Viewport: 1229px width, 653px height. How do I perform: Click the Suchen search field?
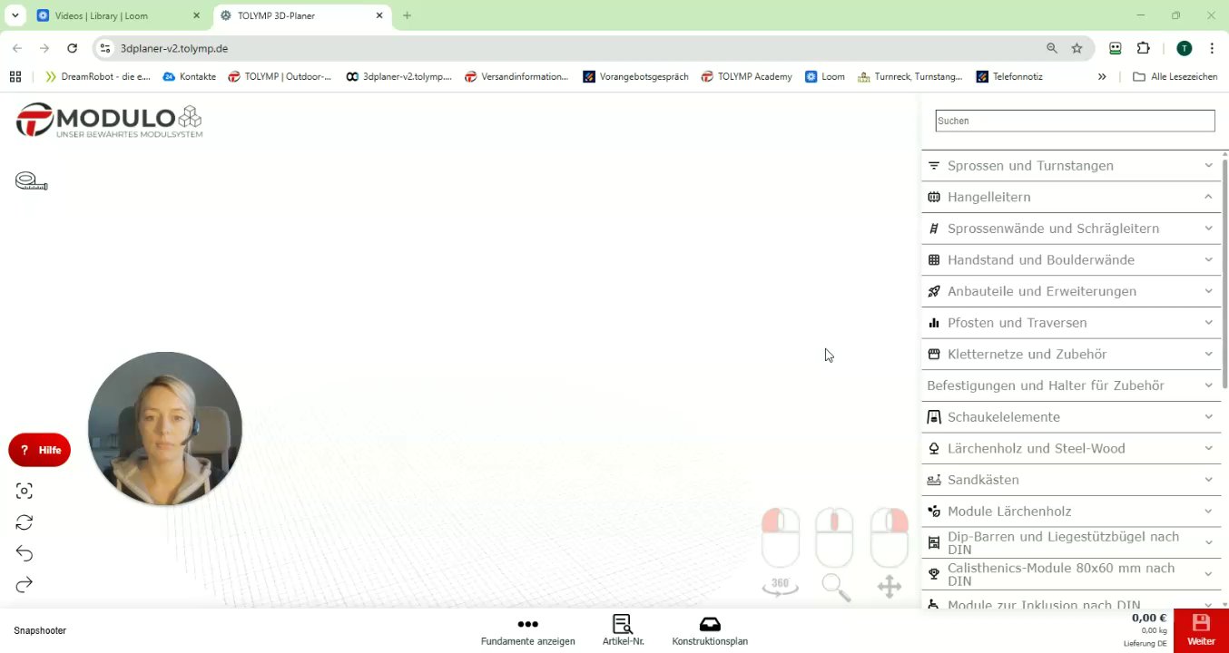click(x=1075, y=121)
